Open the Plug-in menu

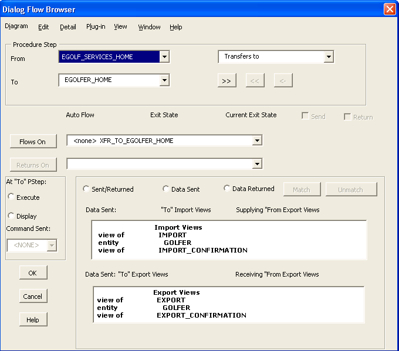[x=96, y=27]
